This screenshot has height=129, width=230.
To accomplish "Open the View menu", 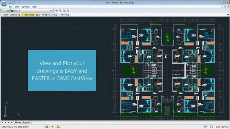I will click(17, 7).
